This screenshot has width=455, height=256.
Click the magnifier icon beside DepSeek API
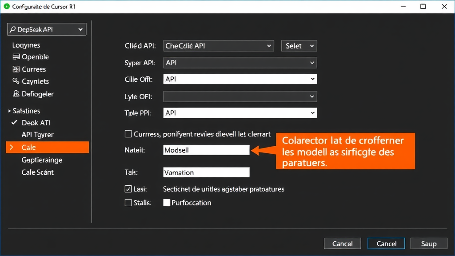tap(12, 30)
